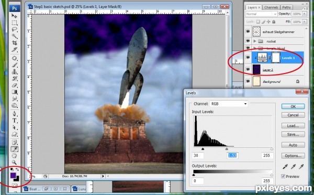Uncheck the Preview checkbox in Levels

(x=283, y=176)
